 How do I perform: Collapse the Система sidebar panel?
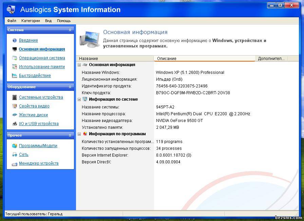(70, 30)
